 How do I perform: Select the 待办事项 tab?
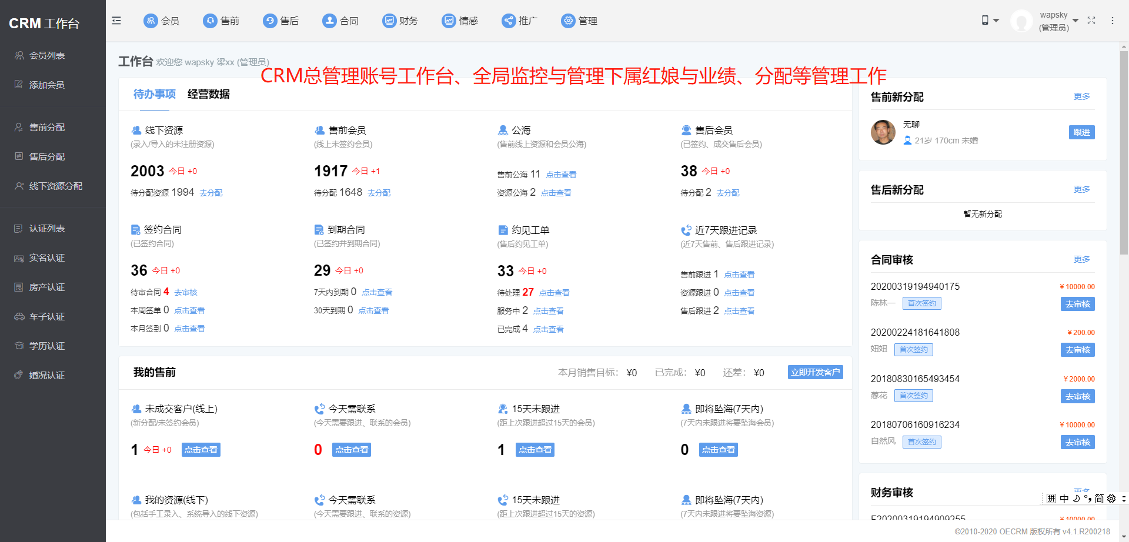(154, 94)
